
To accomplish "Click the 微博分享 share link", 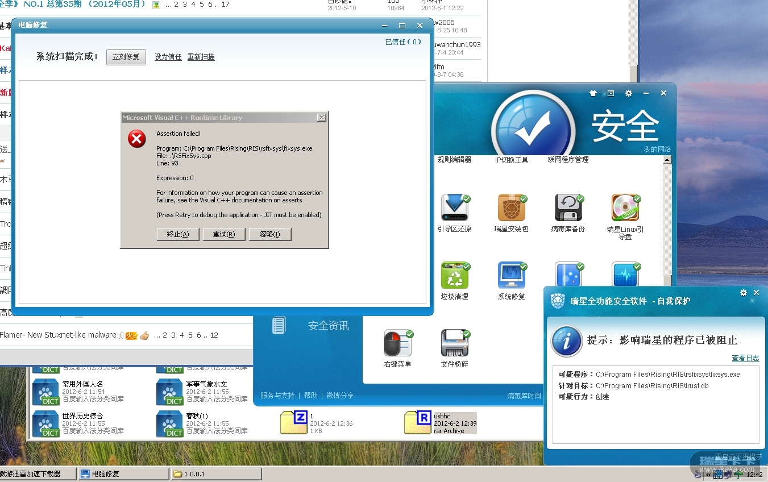I will coord(340,396).
